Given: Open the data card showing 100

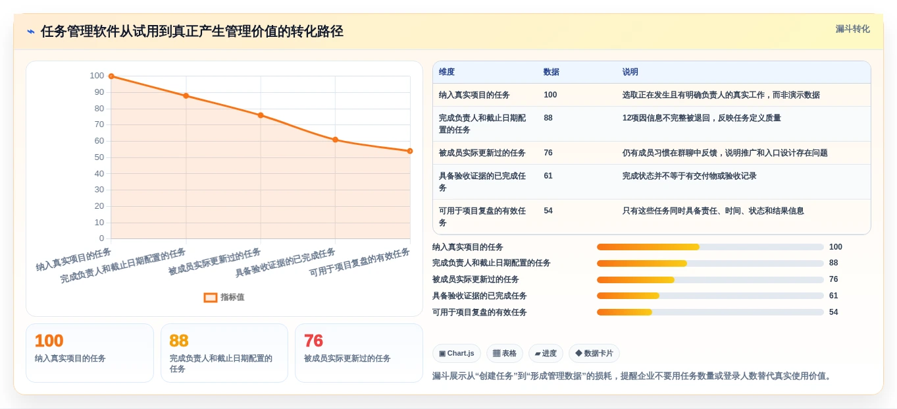Looking at the screenshot, I should (90, 353).
